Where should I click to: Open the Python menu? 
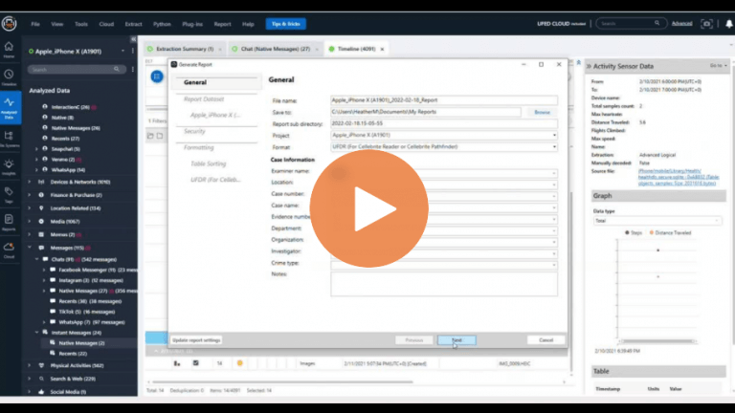(162, 24)
